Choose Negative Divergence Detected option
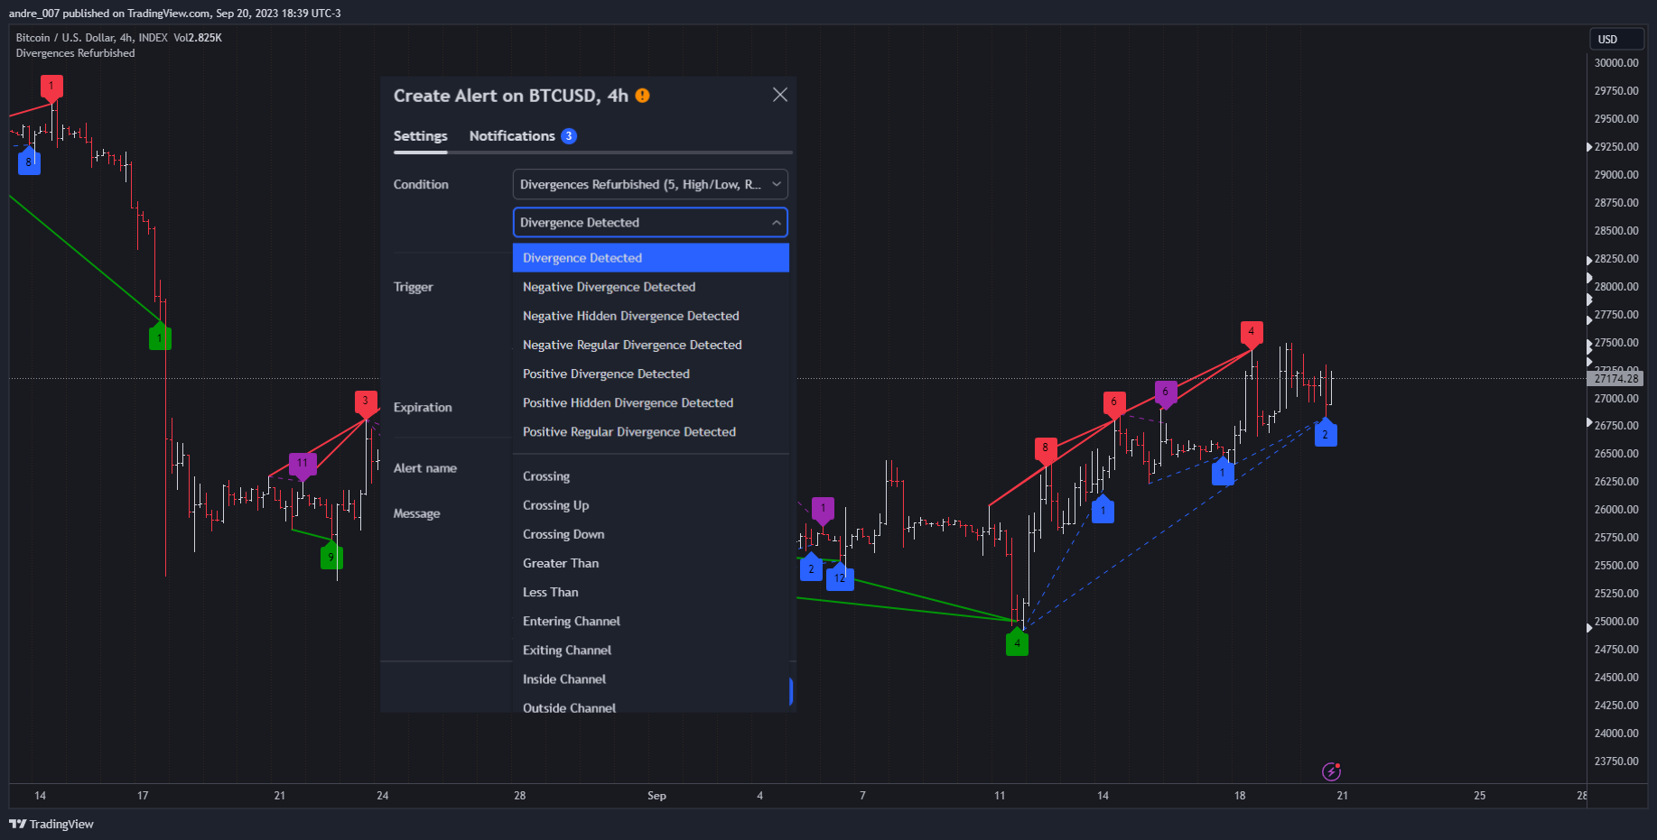The image size is (1657, 840). (x=651, y=287)
